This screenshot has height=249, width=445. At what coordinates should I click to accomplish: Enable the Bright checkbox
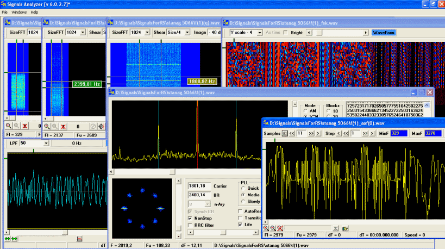point(286,33)
